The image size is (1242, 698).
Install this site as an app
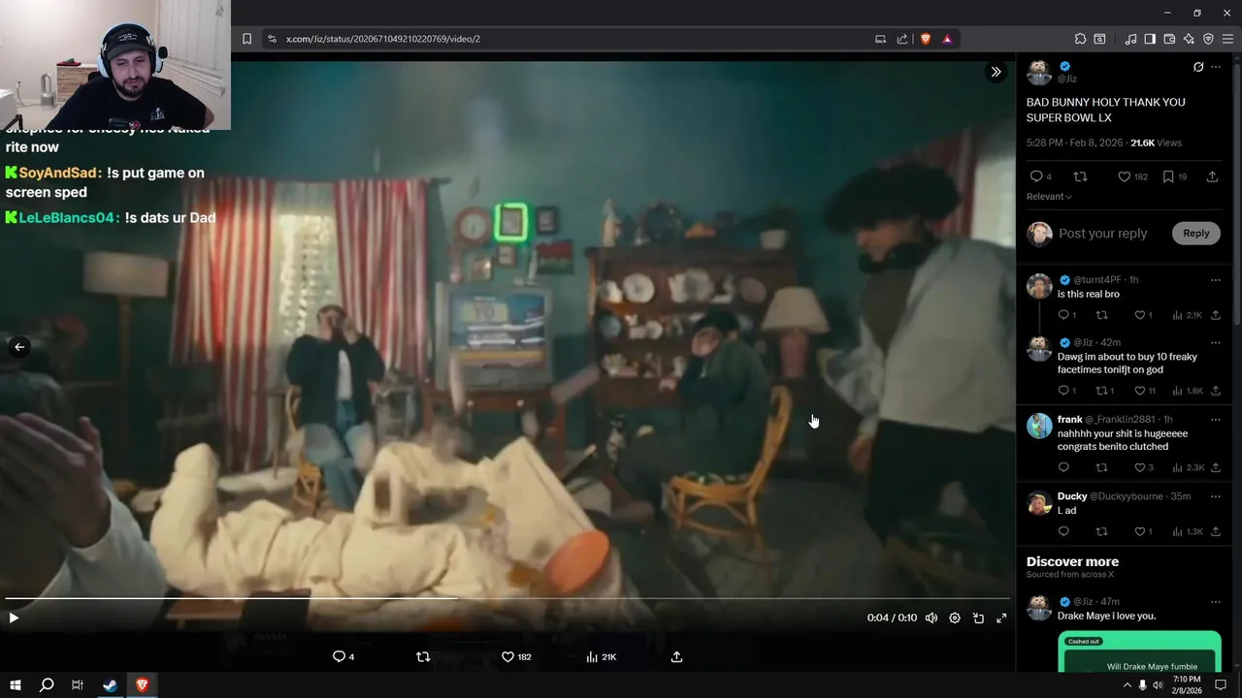pos(880,39)
